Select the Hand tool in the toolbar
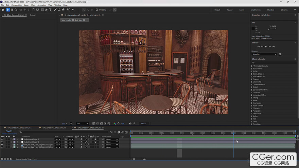 [x=12, y=10]
